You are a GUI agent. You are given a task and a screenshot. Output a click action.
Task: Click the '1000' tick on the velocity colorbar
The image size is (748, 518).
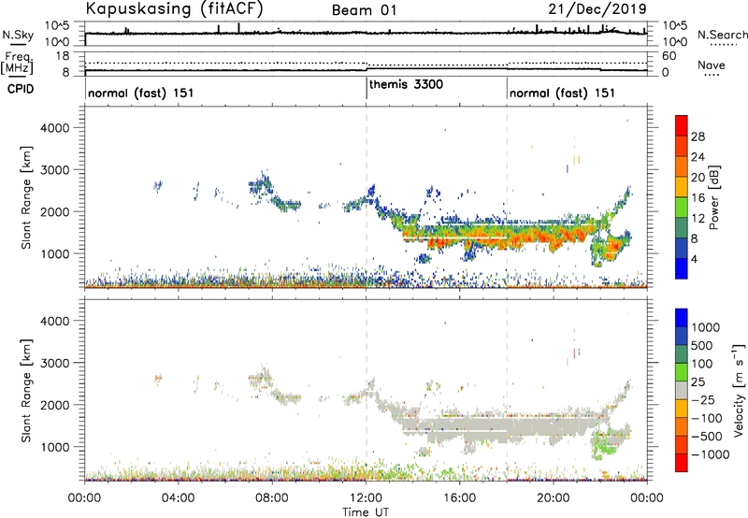click(x=705, y=327)
